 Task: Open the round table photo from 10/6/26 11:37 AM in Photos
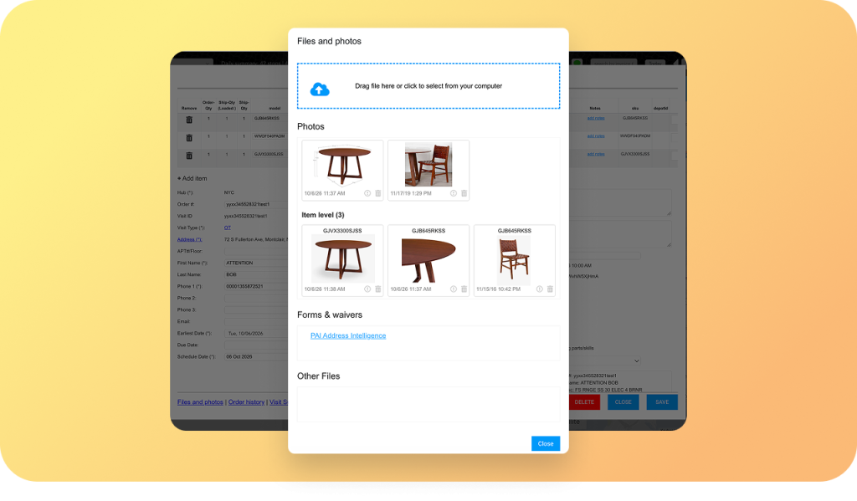pos(342,165)
